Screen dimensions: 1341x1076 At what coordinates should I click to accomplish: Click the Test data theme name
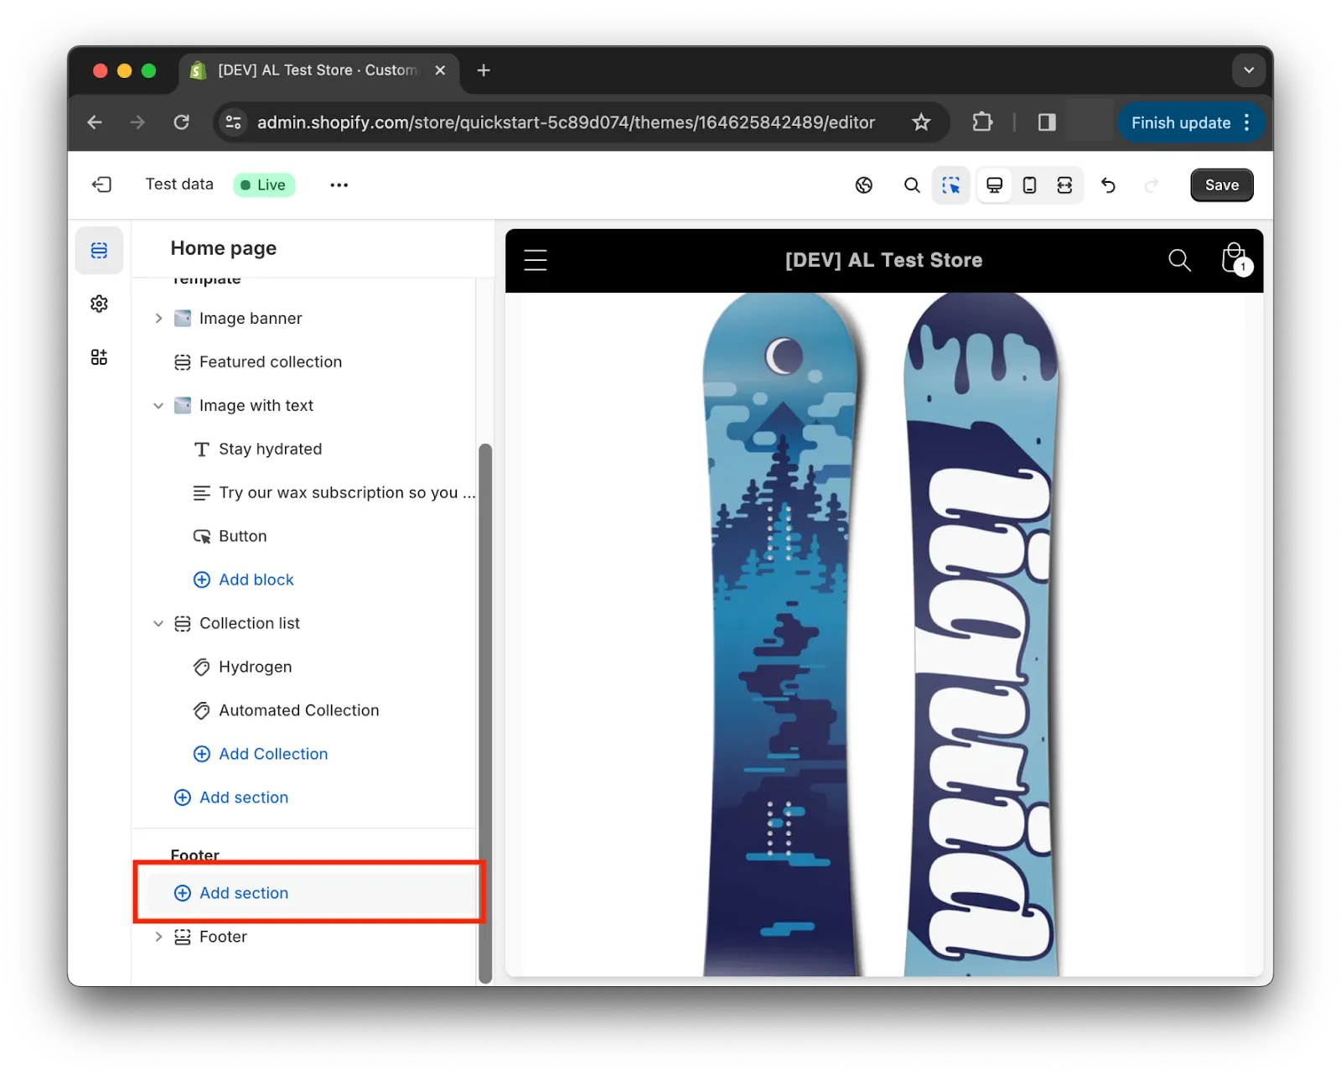click(179, 185)
